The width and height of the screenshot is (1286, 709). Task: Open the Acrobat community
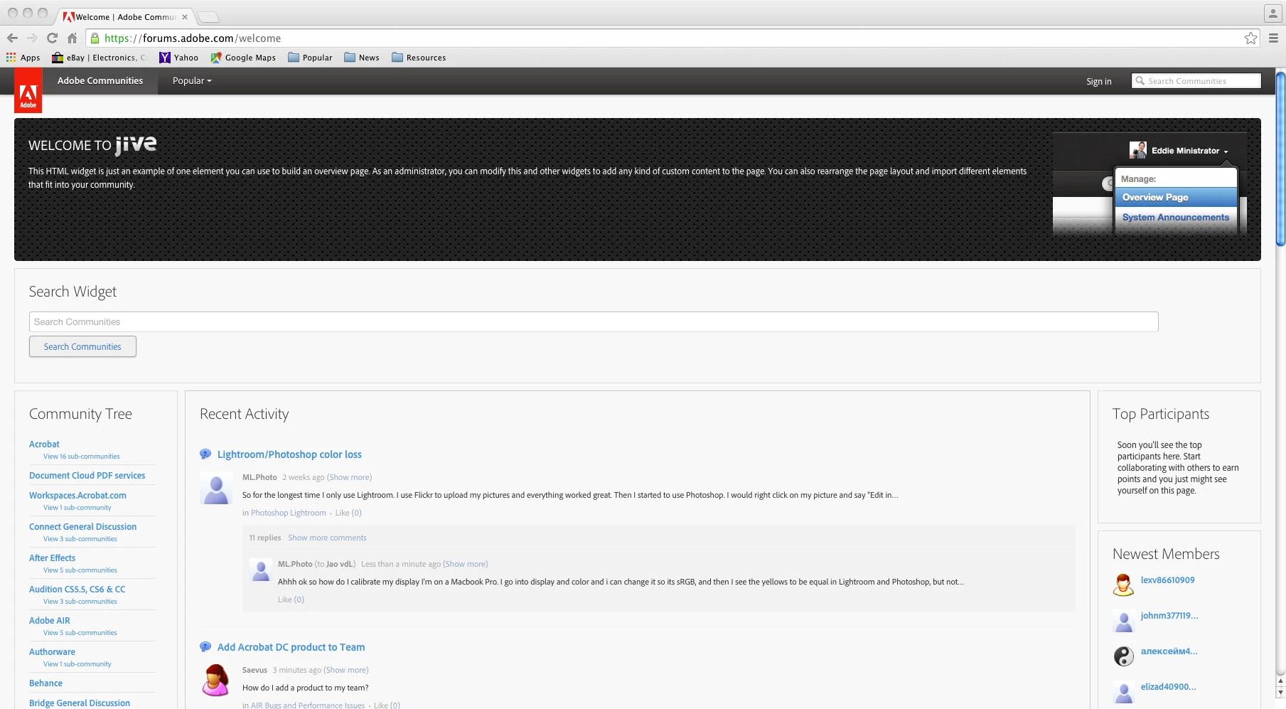[44, 444]
